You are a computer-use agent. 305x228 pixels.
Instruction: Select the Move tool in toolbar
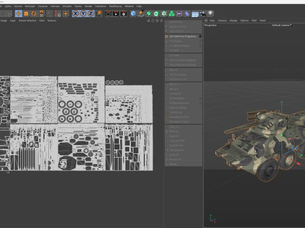[x=18, y=14]
